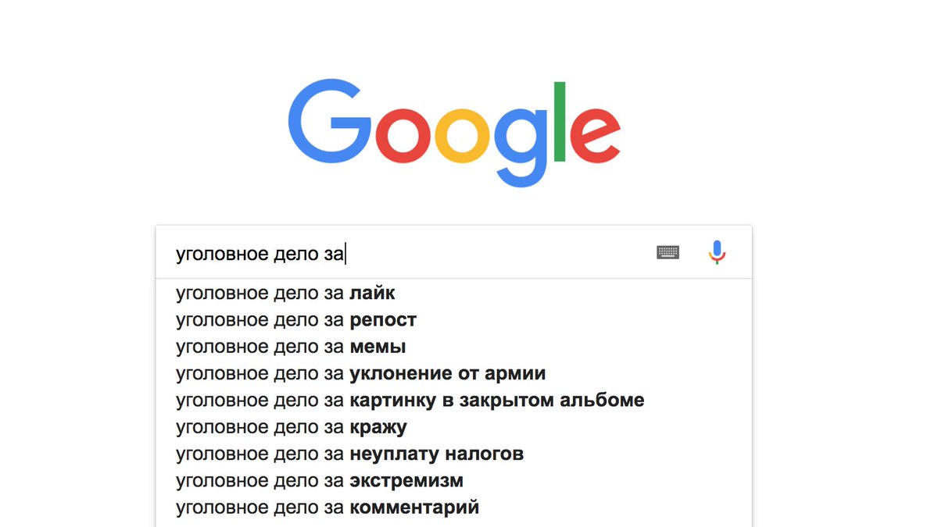This screenshot has width=938, height=527.
Task: Choose suggestion 'картинку в закрытом альбоме'
Action: tap(410, 401)
